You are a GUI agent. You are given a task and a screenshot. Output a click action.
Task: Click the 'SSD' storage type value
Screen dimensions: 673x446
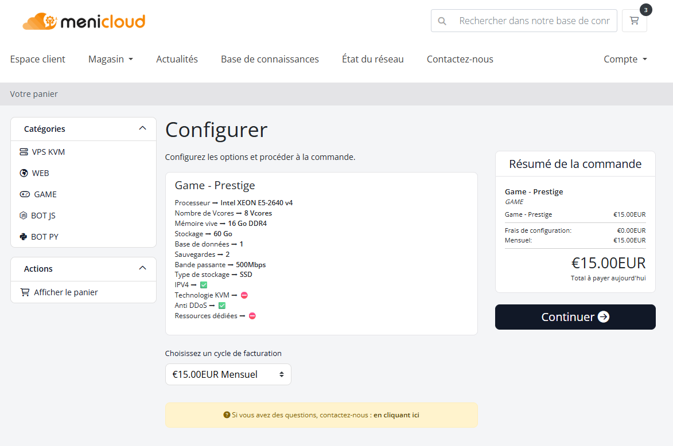246,275
